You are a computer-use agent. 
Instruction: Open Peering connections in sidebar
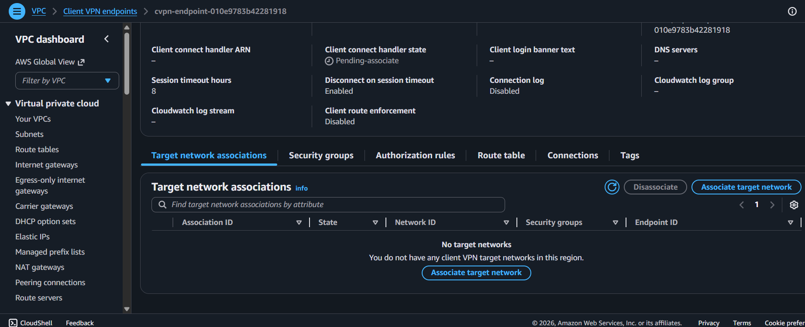(x=50, y=283)
